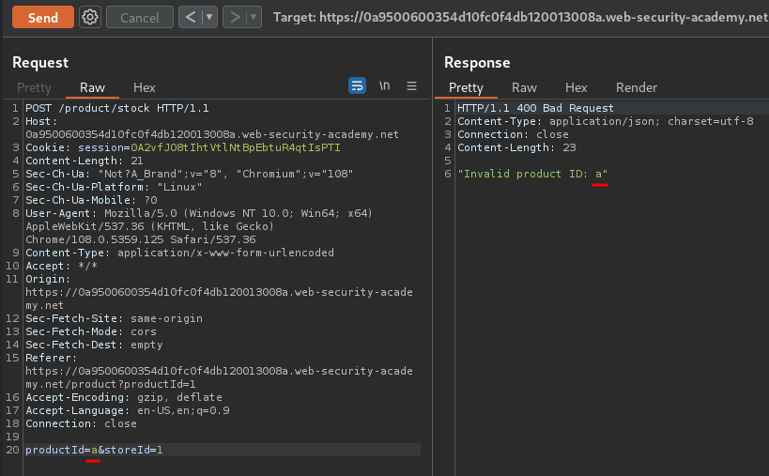Image resolution: width=769 pixels, height=476 pixels.
Task: Click the response "Connection: close" line on row 3
Action: 513,134
